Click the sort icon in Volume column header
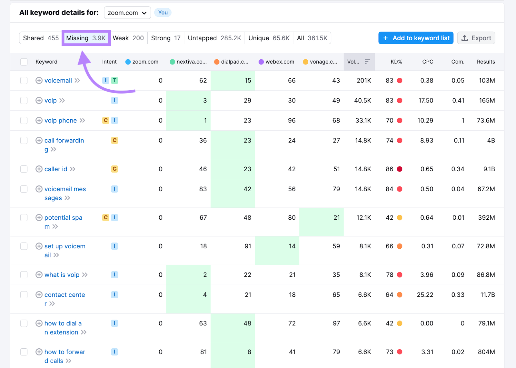The height and width of the screenshot is (368, 516). tap(367, 62)
